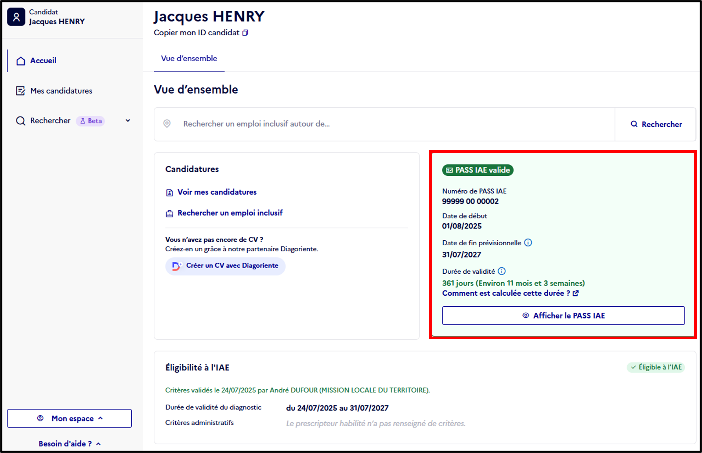Click Candidat Jacques HENRY sidebar name
702x453 pixels.
(57, 17)
